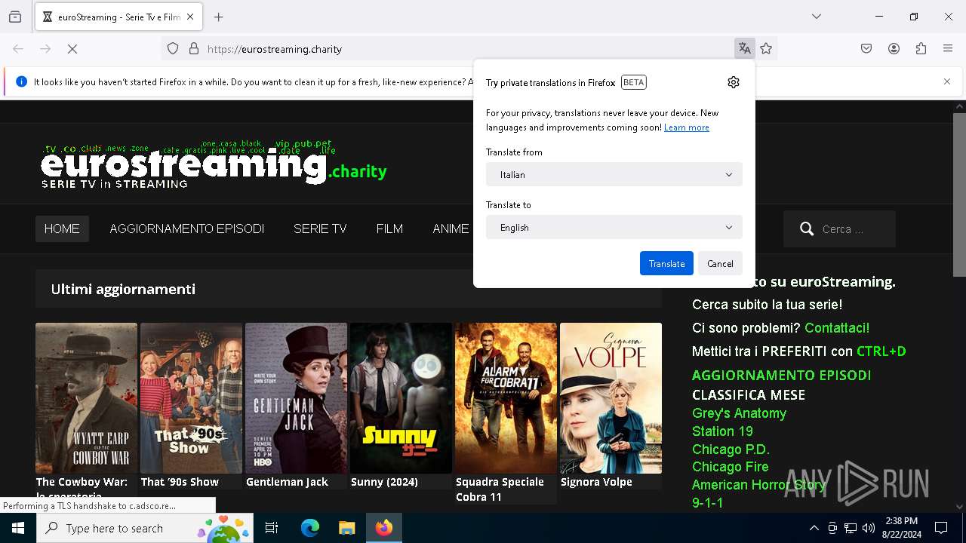Click the Contattaci! link
The width and height of the screenshot is (966, 543).
(x=837, y=328)
